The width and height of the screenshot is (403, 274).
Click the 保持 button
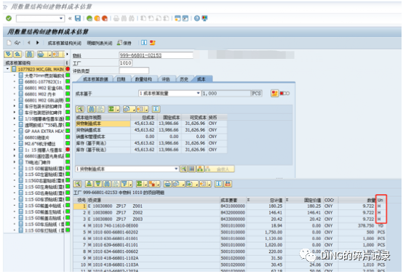pos(124,43)
